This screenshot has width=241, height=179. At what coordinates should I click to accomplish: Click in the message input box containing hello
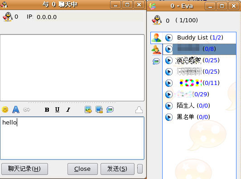point(72,138)
